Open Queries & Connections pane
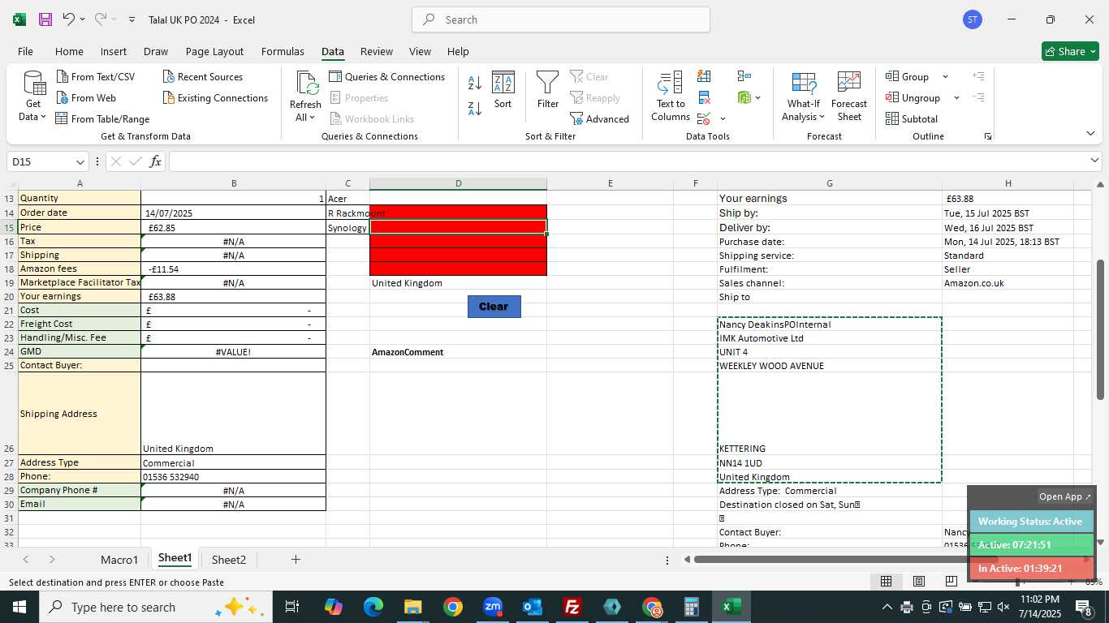The width and height of the screenshot is (1109, 623). (x=387, y=77)
